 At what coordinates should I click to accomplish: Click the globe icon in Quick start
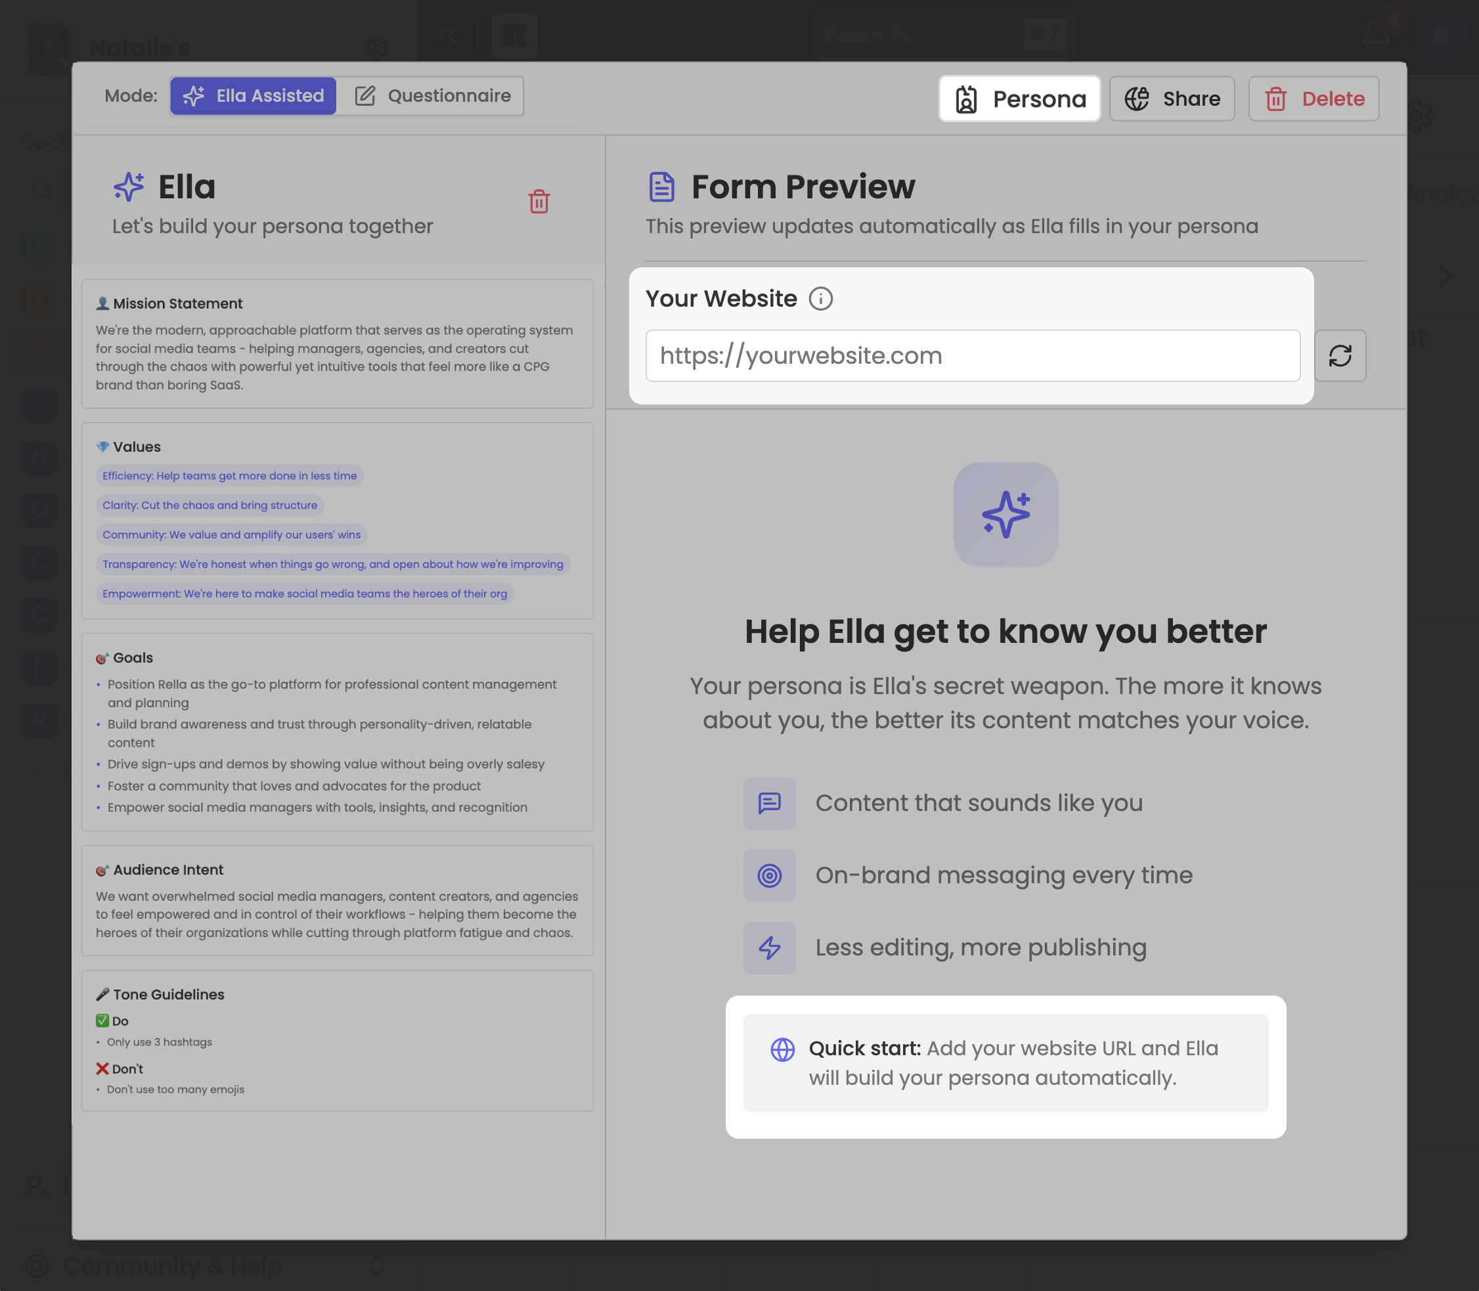[782, 1049]
